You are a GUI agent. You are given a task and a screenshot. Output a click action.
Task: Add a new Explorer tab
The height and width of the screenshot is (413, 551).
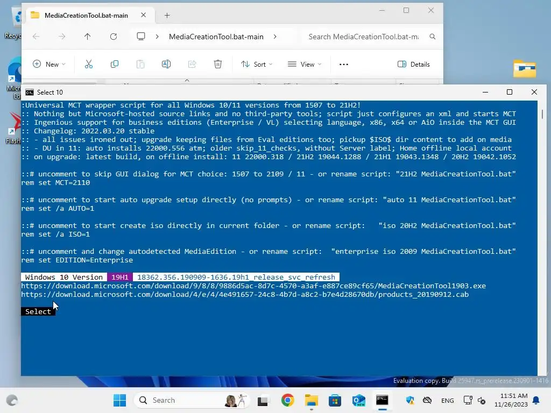(167, 16)
